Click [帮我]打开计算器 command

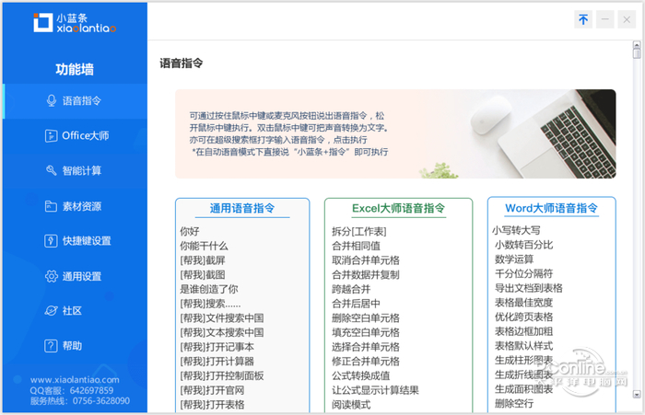tap(217, 362)
